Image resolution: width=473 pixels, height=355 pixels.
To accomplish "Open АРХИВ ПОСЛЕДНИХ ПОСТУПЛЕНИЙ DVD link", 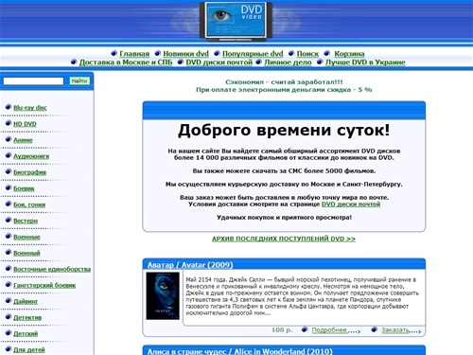I will (284, 239).
